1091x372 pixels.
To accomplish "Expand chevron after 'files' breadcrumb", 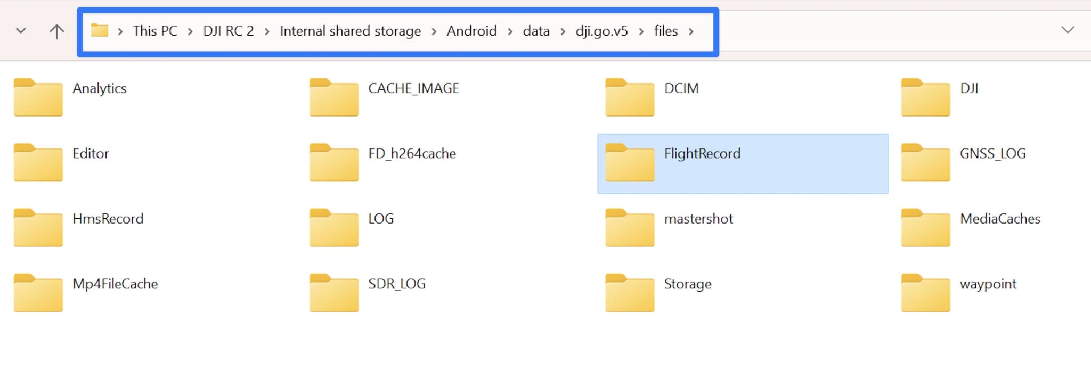I will tap(691, 31).
